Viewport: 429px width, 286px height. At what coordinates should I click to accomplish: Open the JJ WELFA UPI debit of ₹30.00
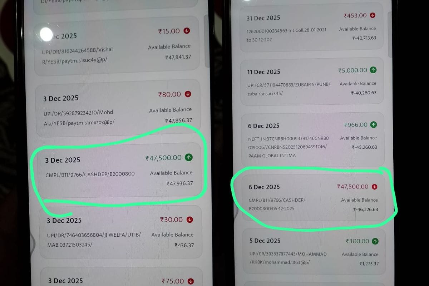coord(120,232)
